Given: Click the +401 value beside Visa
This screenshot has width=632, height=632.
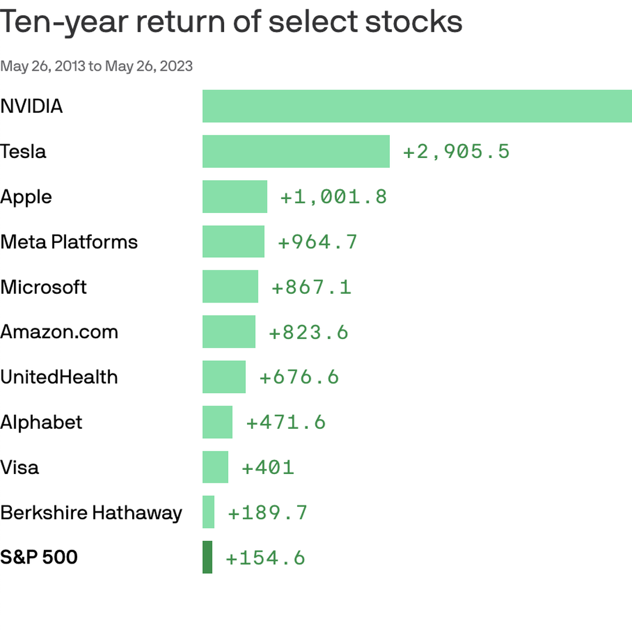Looking at the screenshot, I should (x=268, y=468).
